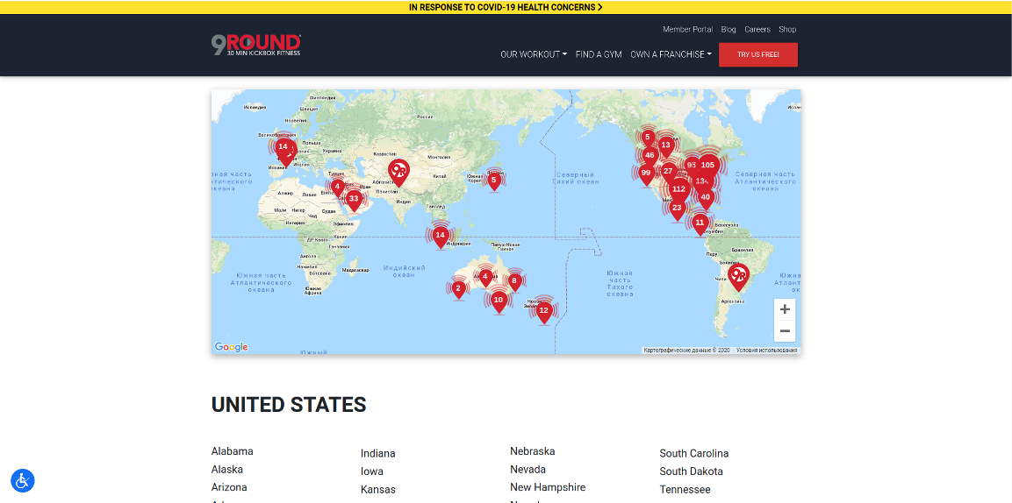Select cluster marker 8 in eastern Australia

click(514, 281)
